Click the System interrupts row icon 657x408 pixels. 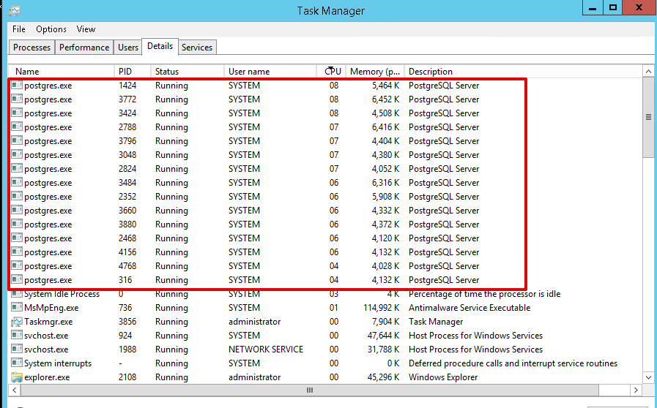coord(17,363)
